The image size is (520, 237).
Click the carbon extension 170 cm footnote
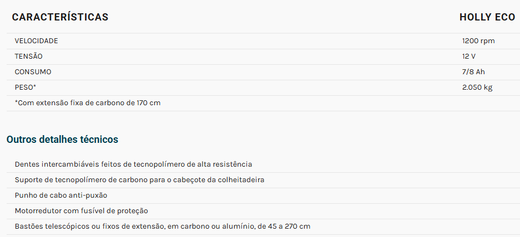[x=88, y=103]
